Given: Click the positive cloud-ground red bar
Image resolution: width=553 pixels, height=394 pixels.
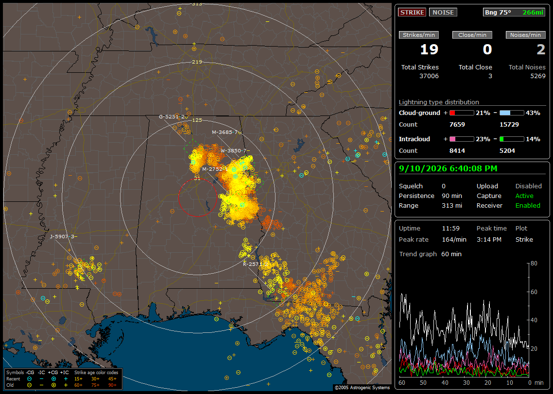Looking at the screenshot, I should pyautogui.click(x=462, y=113).
